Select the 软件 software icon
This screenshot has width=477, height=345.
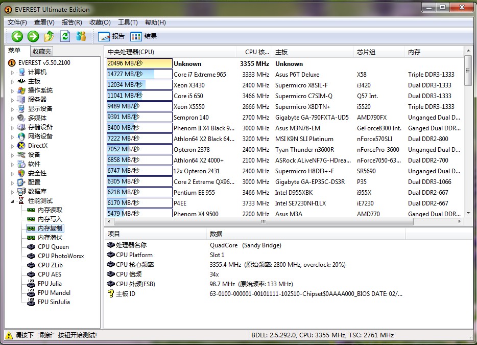(21, 164)
